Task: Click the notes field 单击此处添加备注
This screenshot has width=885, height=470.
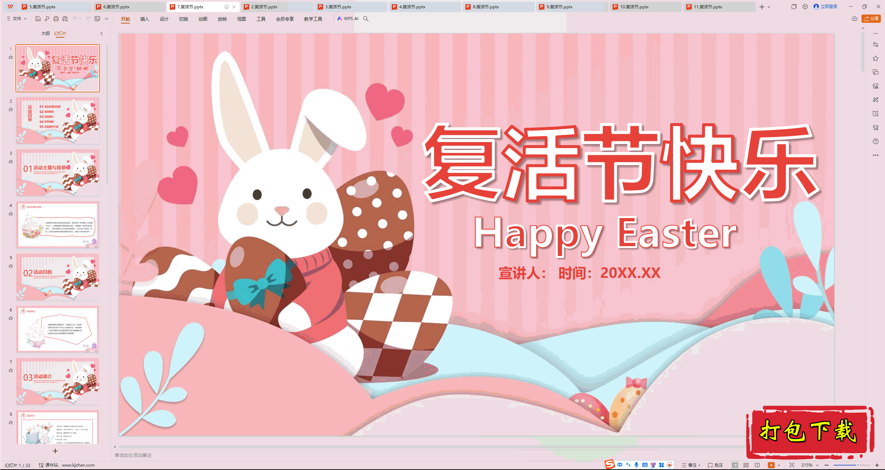Action: tap(133, 455)
